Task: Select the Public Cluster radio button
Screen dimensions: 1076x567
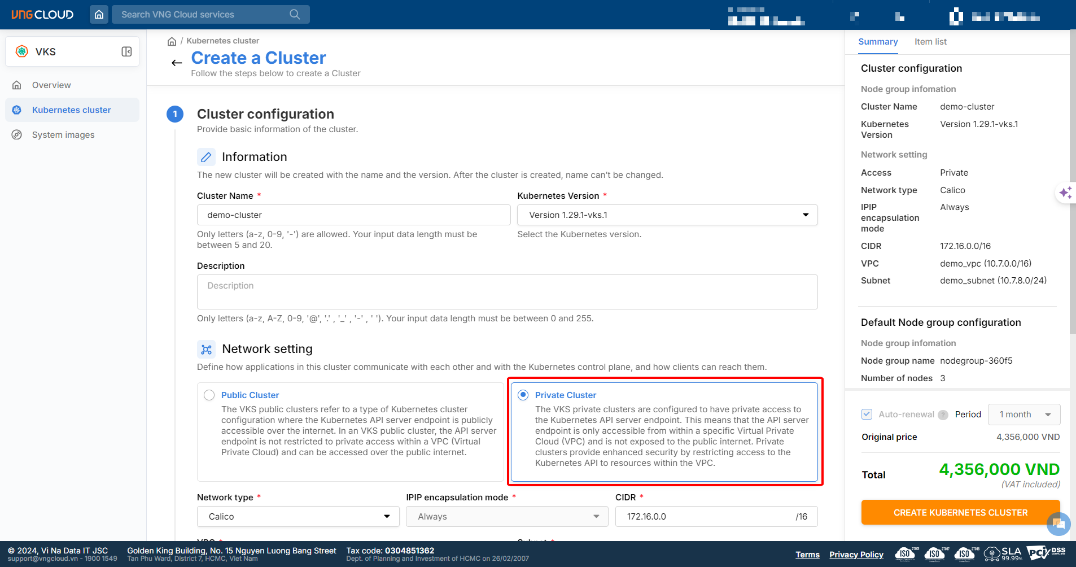Action: pyautogui.click(x=209, y=395)
